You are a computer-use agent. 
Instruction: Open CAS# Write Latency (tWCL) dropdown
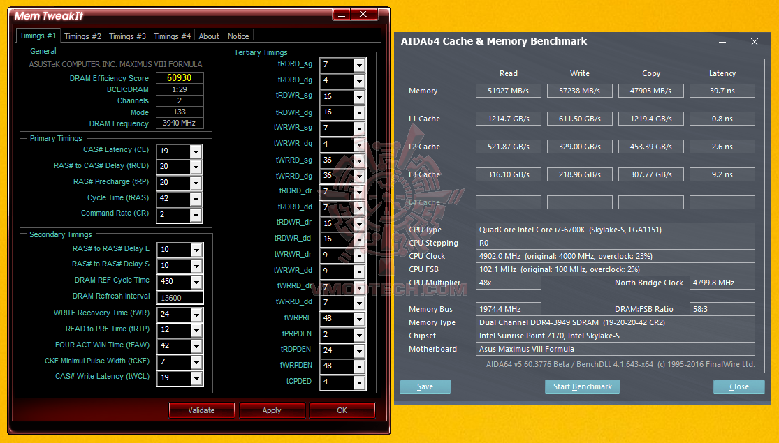click(197, 377)
